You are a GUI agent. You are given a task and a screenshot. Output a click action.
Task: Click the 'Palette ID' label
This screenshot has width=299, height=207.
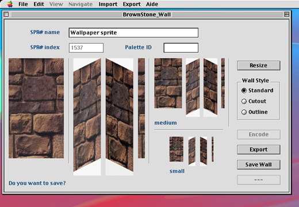(x=138, y=47)
